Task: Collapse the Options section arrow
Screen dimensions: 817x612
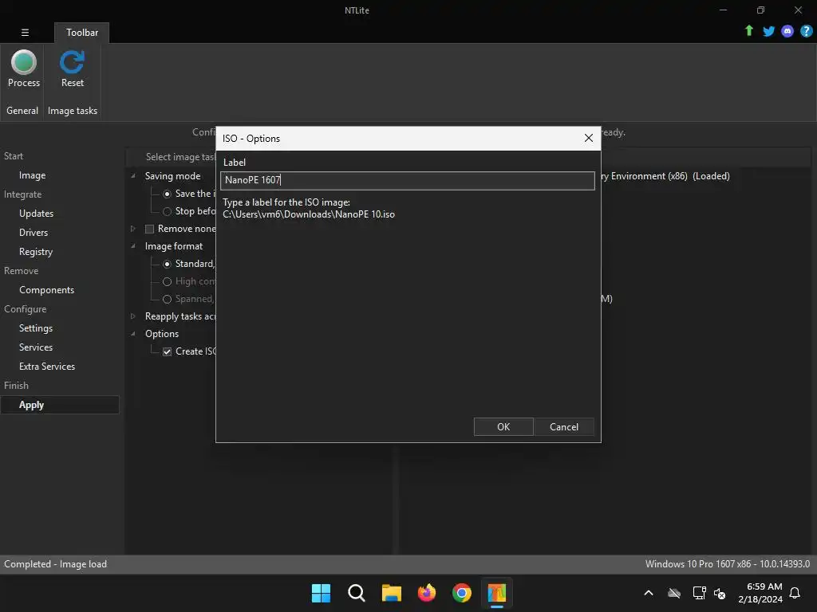Action: point(133,334)
